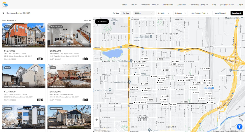
Task: Zoom in the map with the plus button
Action: point(97,120)
